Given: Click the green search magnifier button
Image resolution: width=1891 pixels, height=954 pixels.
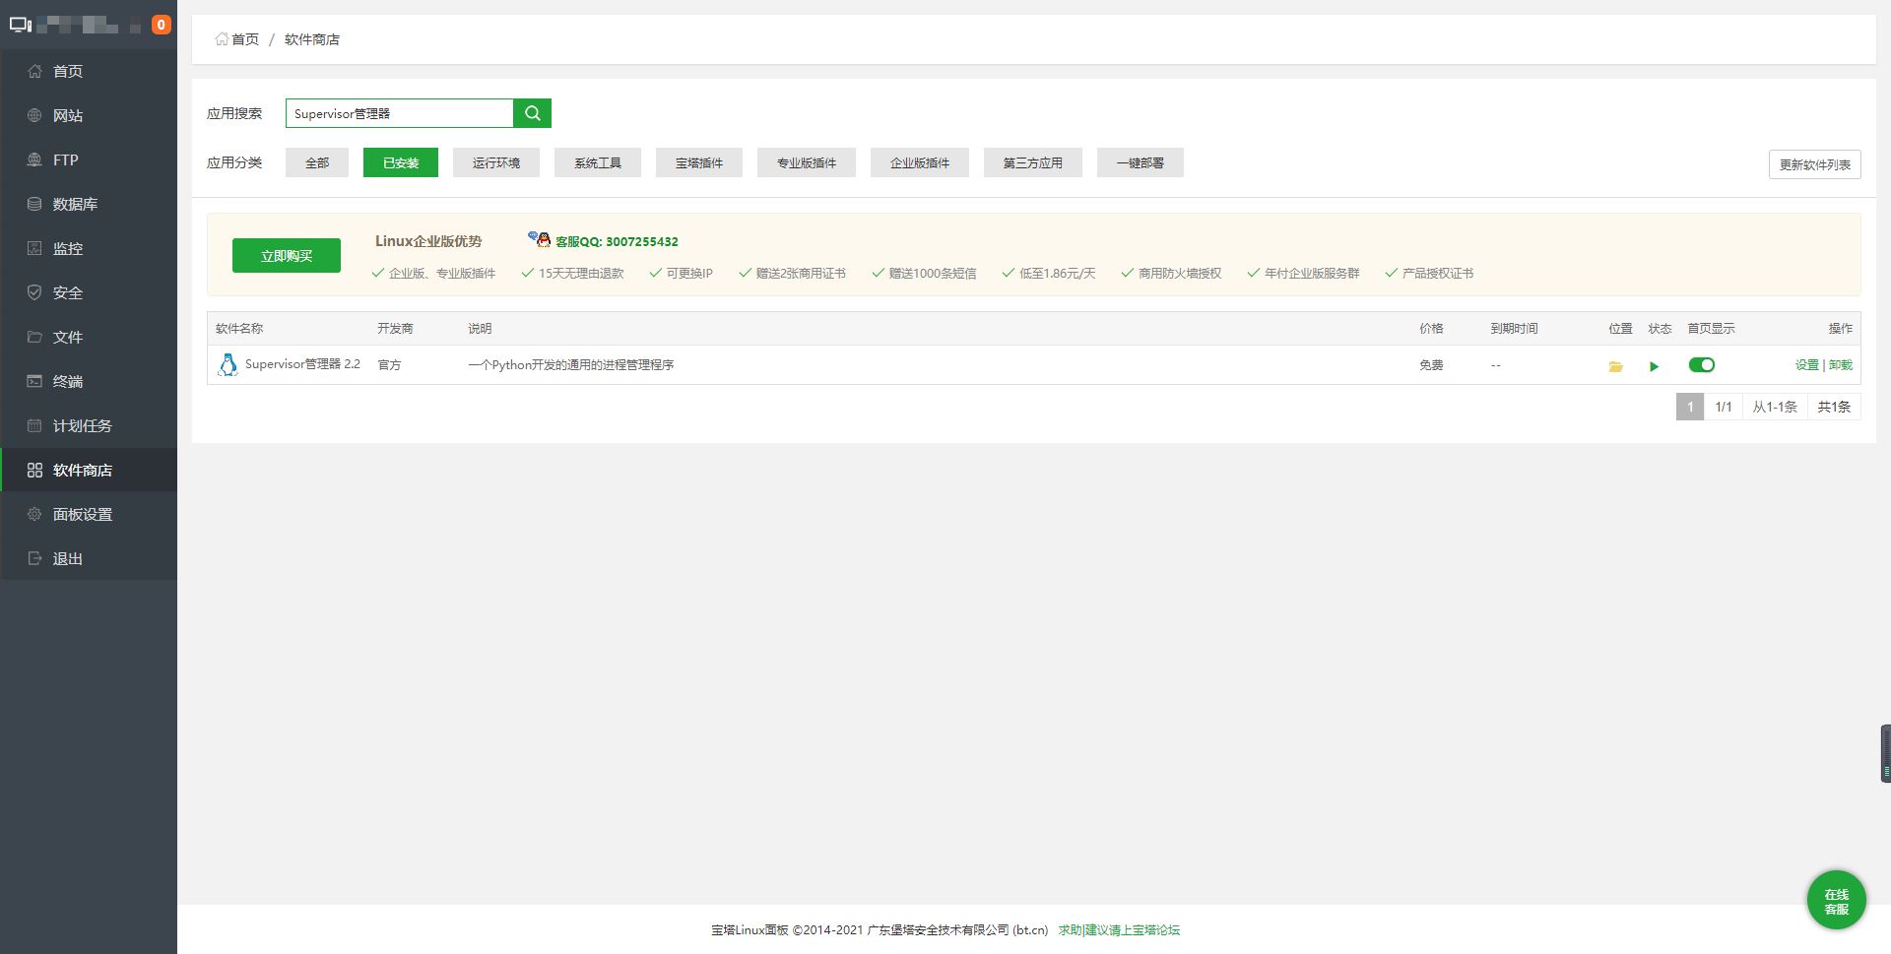Looking at the screenshot, I should (x=532, y=113).
